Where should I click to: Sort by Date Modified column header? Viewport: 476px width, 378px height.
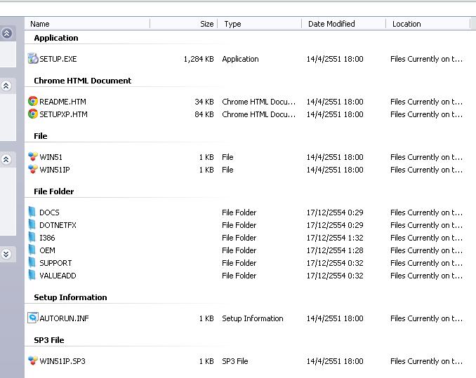pyautogui.click(x=331, y=24)
